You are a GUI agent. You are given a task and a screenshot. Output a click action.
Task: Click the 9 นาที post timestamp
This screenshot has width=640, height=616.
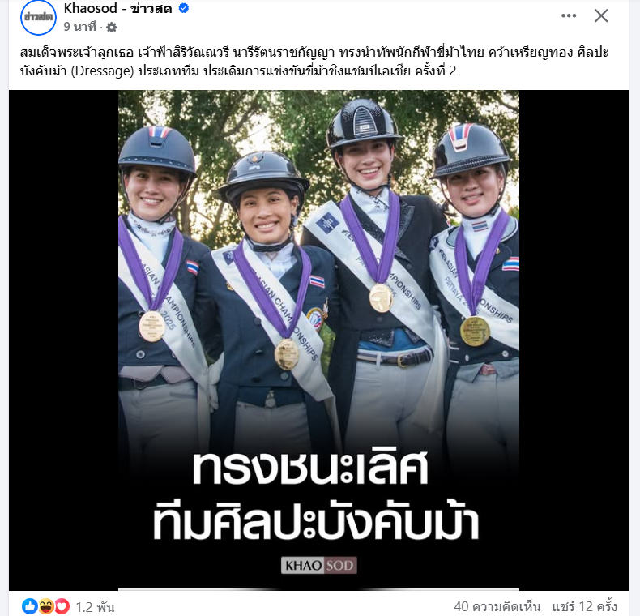79,27
